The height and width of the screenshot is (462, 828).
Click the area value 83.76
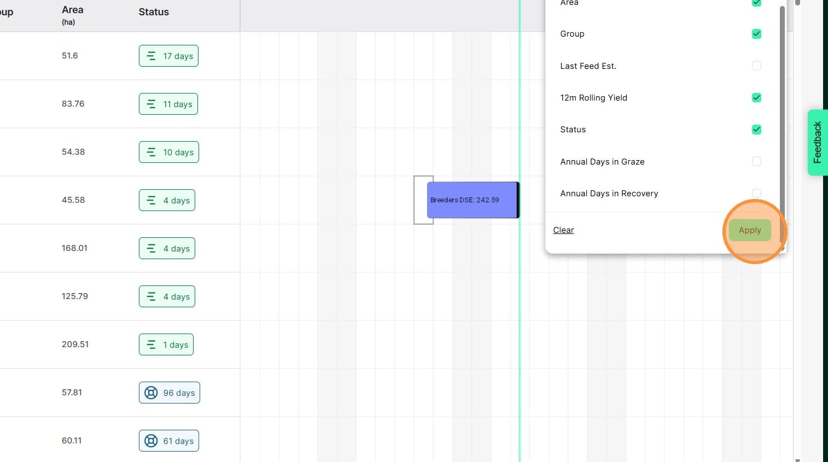click(73, 104)
